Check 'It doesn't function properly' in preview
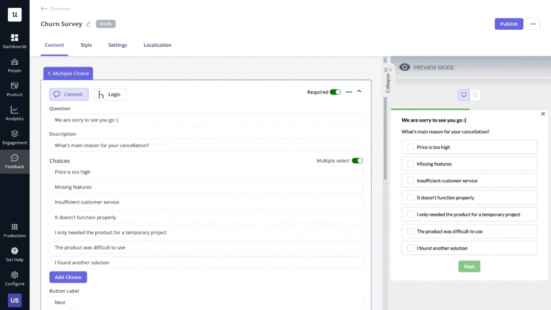The width and height of the screenshot is (551, 310). (410, 197)
